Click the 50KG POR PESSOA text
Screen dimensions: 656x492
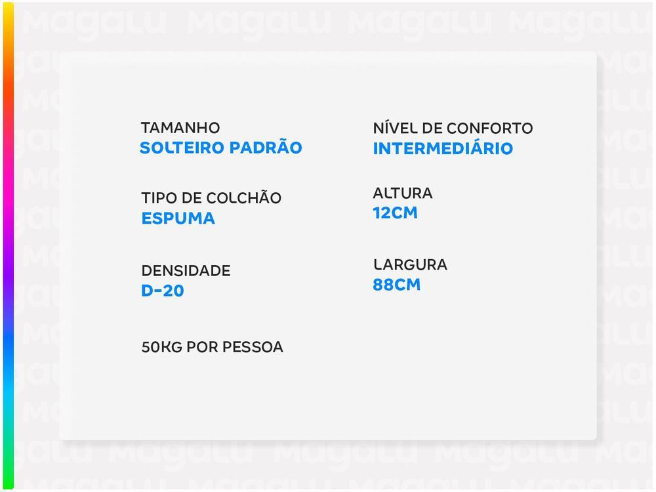212,347
